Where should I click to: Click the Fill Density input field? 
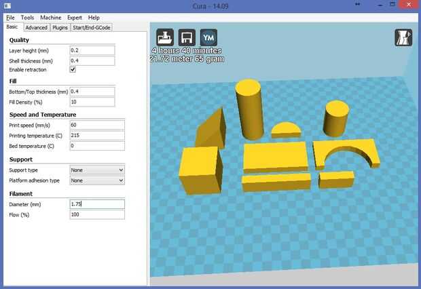pyautogui.click(x=92, y=102)
